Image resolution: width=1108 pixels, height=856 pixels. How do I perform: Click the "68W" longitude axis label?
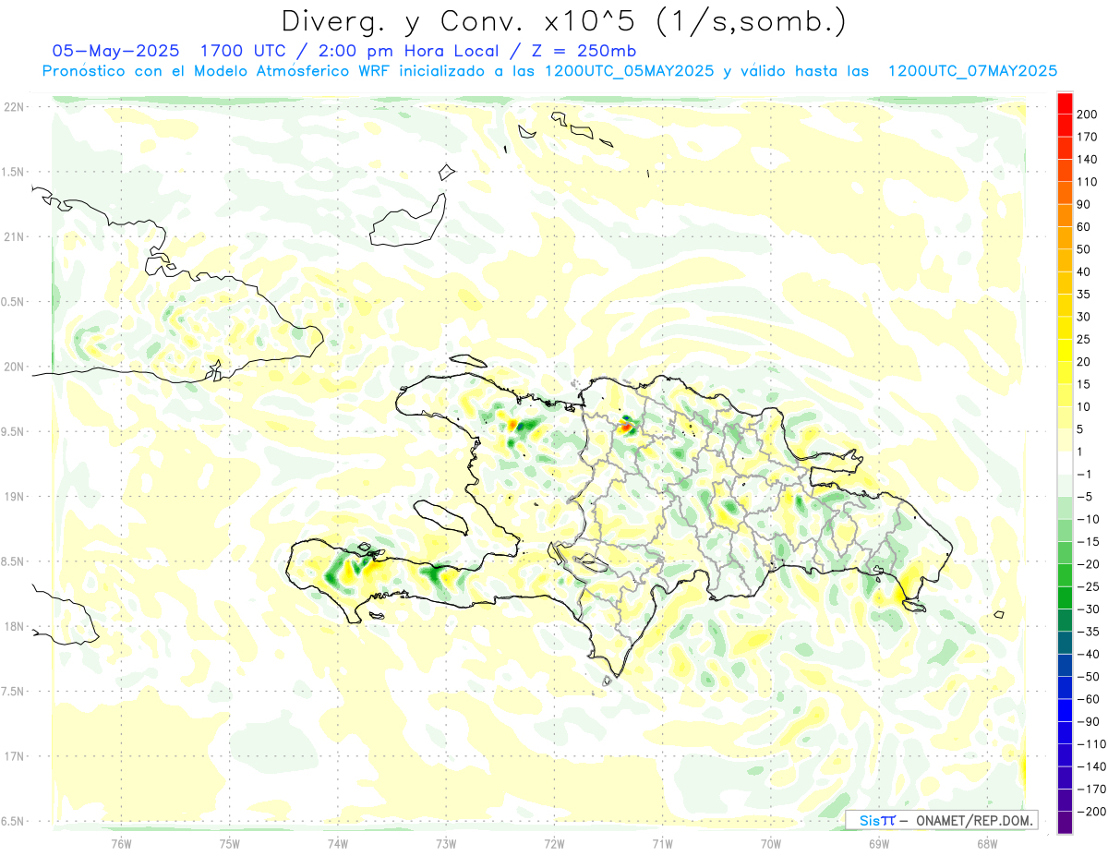pos(987,843)
